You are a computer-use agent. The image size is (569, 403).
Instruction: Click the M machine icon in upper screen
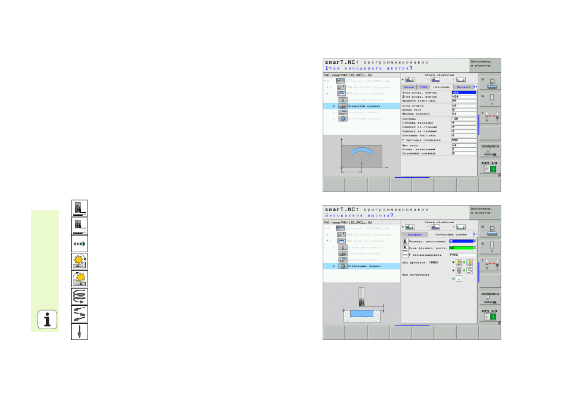click(490, 83)
